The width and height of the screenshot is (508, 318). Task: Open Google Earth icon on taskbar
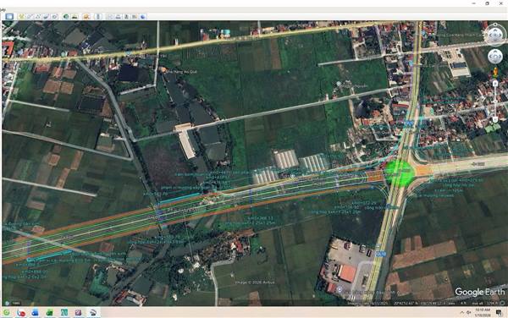pyautogui.click(x=92, y=312)
